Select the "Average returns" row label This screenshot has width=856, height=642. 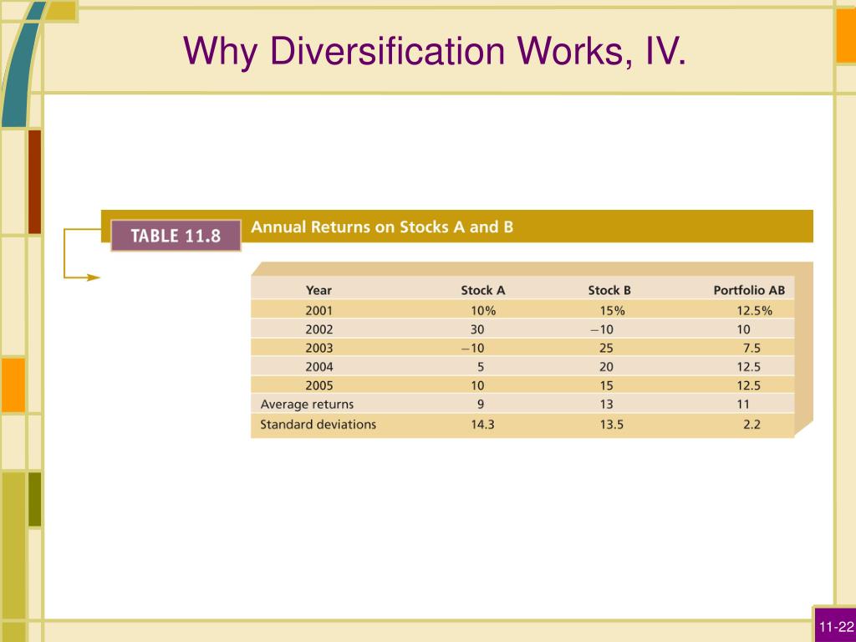tap(307, 405)
